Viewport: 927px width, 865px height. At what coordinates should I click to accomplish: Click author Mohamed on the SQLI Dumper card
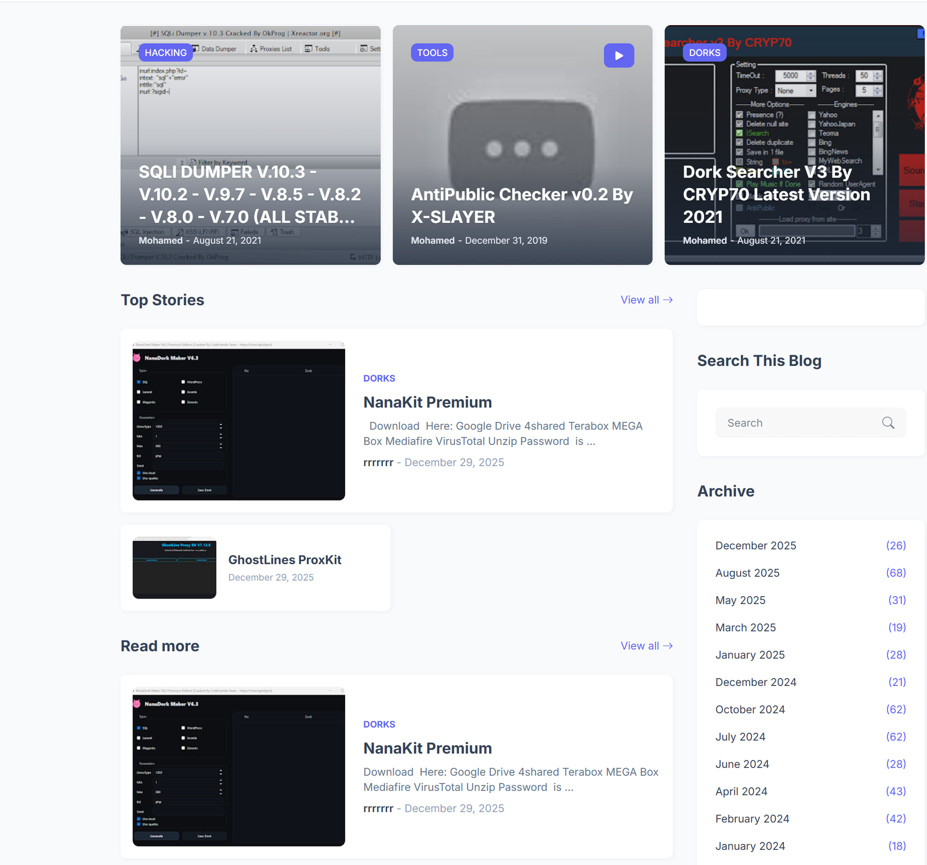[160, 240]
